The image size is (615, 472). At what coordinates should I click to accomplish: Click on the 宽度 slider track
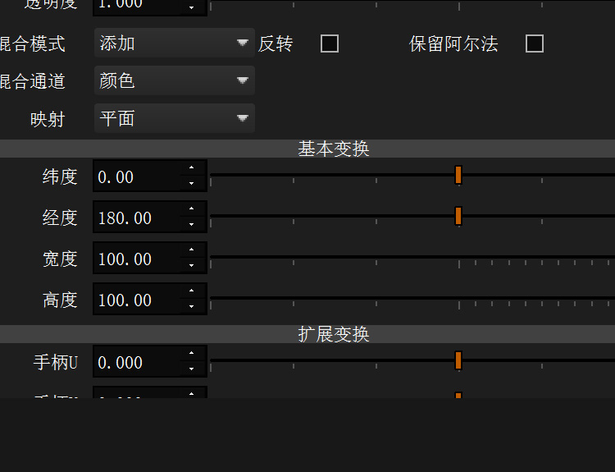pyautogui.click(x=412, y=257)
